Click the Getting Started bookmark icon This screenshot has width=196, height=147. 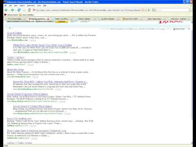click(x=5, y=15)
